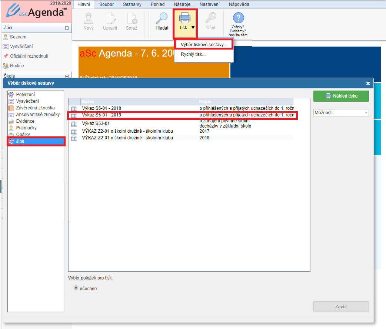Expand the Tisk button dropdown arrow

(x=193, y=27)
